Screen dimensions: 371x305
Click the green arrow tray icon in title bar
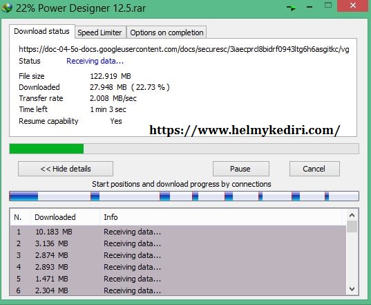pyautogui.click(x=291, y=8)
